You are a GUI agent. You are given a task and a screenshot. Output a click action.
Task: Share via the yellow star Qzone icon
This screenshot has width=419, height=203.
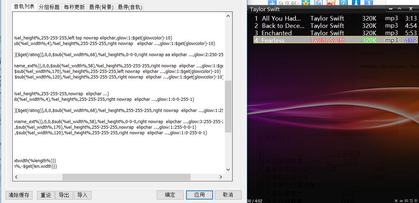click(306, 3)
